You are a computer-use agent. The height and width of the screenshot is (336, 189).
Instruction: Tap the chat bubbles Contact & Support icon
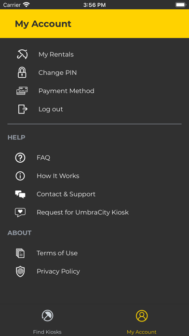tap(20, 194)
